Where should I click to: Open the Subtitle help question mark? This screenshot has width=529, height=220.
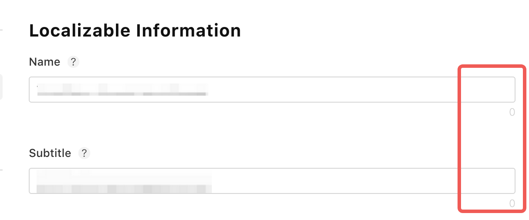tap(84, 153)
